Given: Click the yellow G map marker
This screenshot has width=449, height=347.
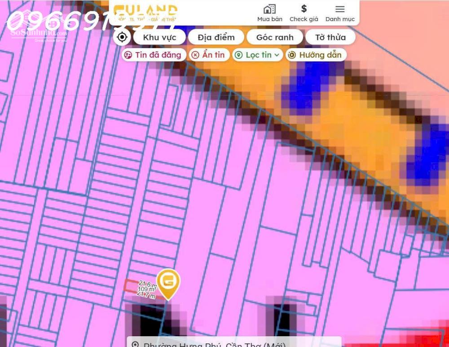Looking at the screenshot, I should tap(168, 282).
